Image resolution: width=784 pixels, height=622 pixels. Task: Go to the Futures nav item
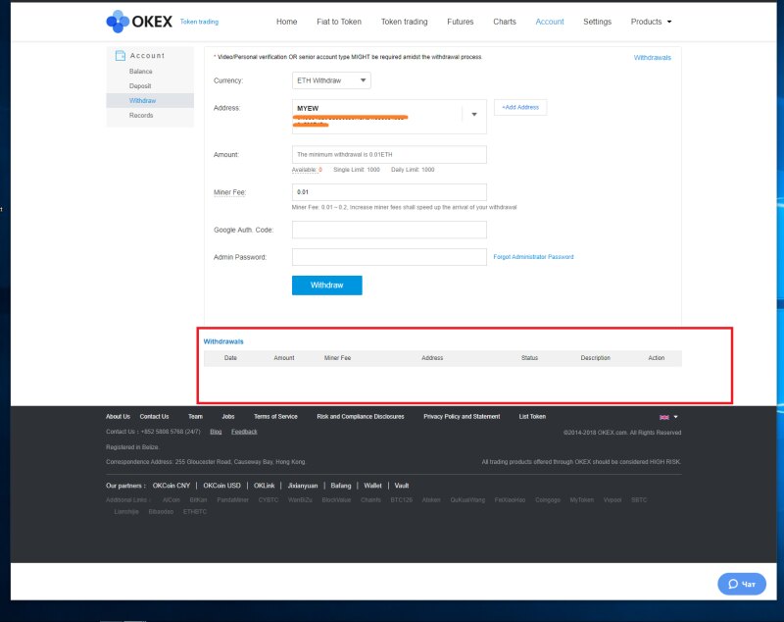tap(460, 22)
